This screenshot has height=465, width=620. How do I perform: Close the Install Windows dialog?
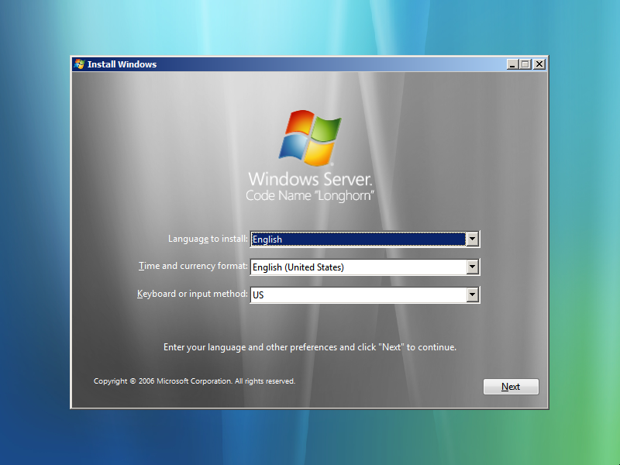(x=539, y=64)
